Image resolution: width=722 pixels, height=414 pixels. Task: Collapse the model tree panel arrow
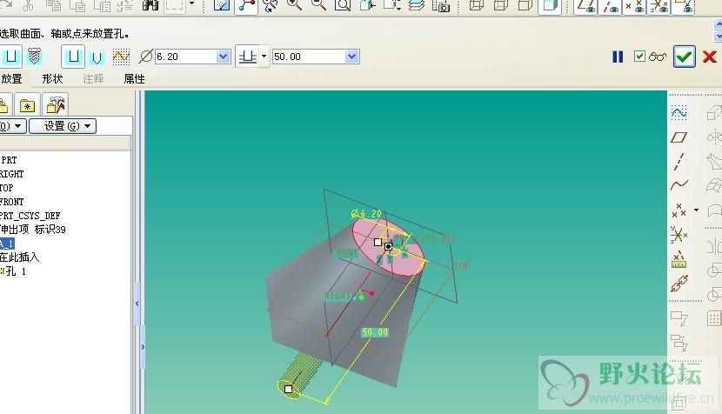pyautogui.click(x=137, y=304)
